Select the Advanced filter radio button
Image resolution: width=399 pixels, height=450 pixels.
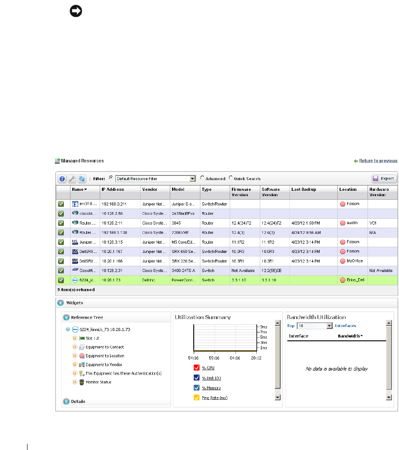(x=202, y=178)
